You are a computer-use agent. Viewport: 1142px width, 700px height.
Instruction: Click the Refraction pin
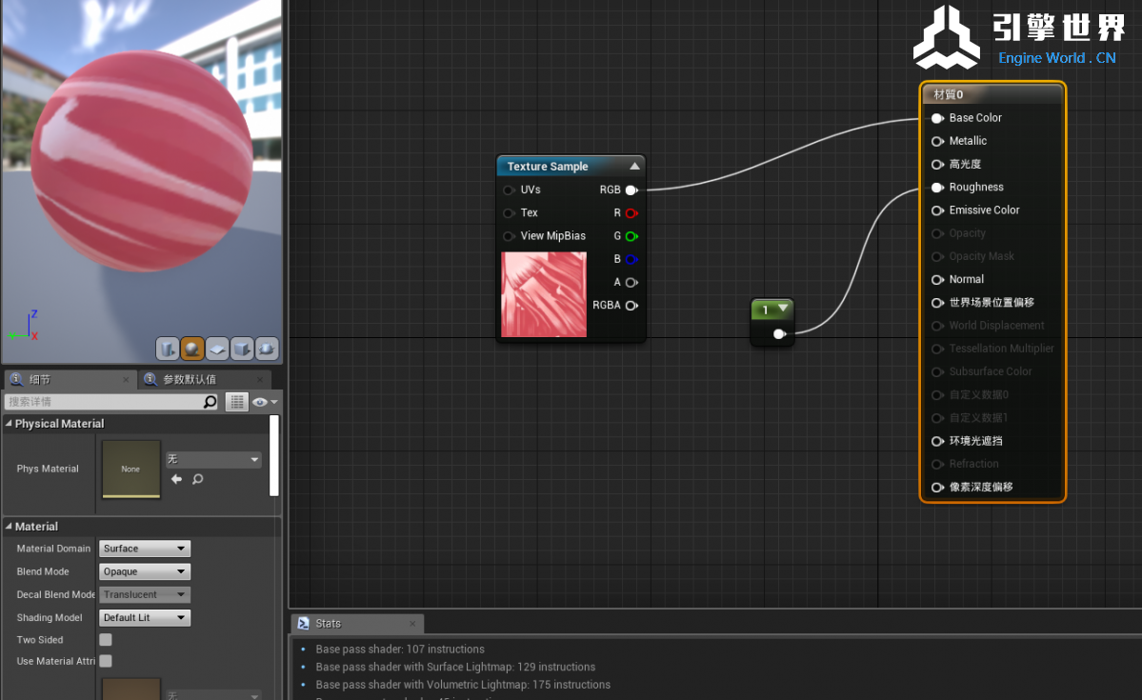click(937, 464)
